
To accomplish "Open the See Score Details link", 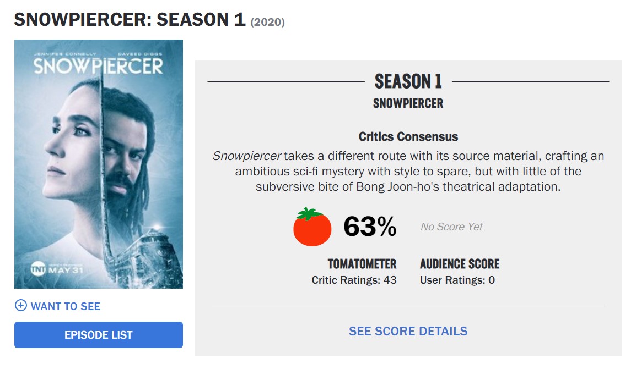I will pyautogui.click(x=408, y=331).
